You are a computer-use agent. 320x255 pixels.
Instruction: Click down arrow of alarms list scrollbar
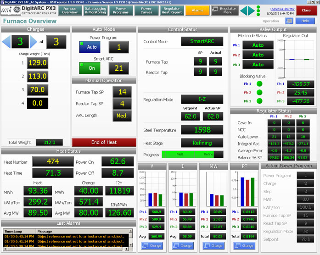[x=130, y=244]
